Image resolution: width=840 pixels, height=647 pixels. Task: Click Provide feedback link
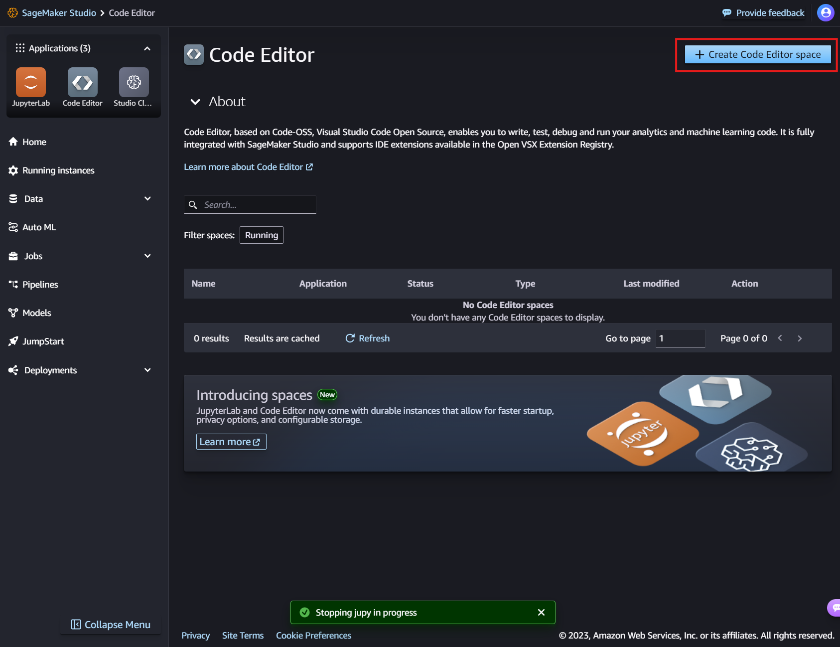click(x=763, y=13)
